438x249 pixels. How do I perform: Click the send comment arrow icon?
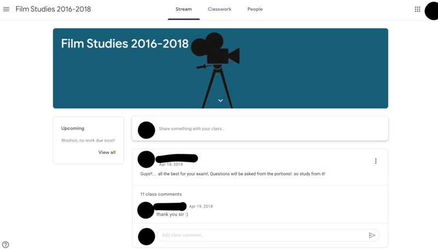click(x=372, y=235)
